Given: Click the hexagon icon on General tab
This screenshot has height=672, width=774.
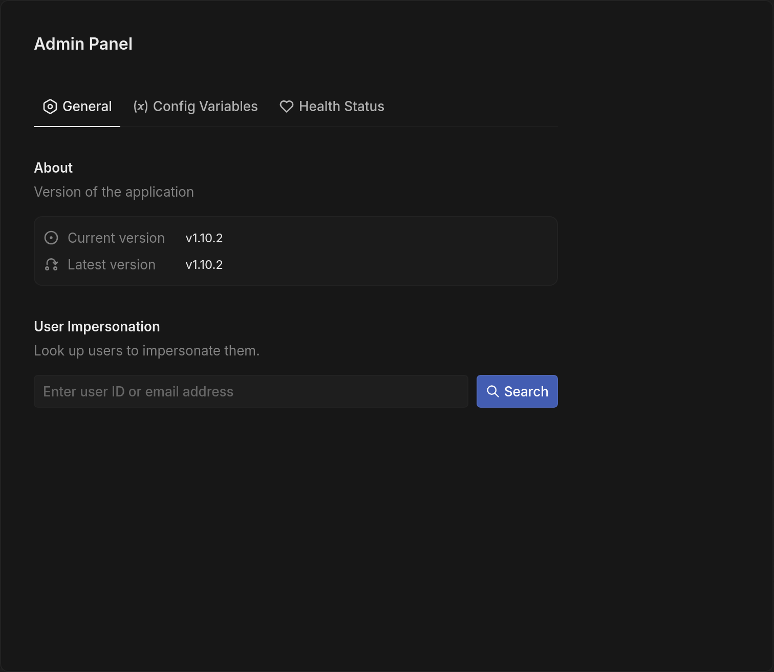Looking at the screenshot, I should pyautogui.click(x=50, y=107).
